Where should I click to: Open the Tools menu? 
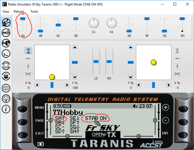pos(34,12)
